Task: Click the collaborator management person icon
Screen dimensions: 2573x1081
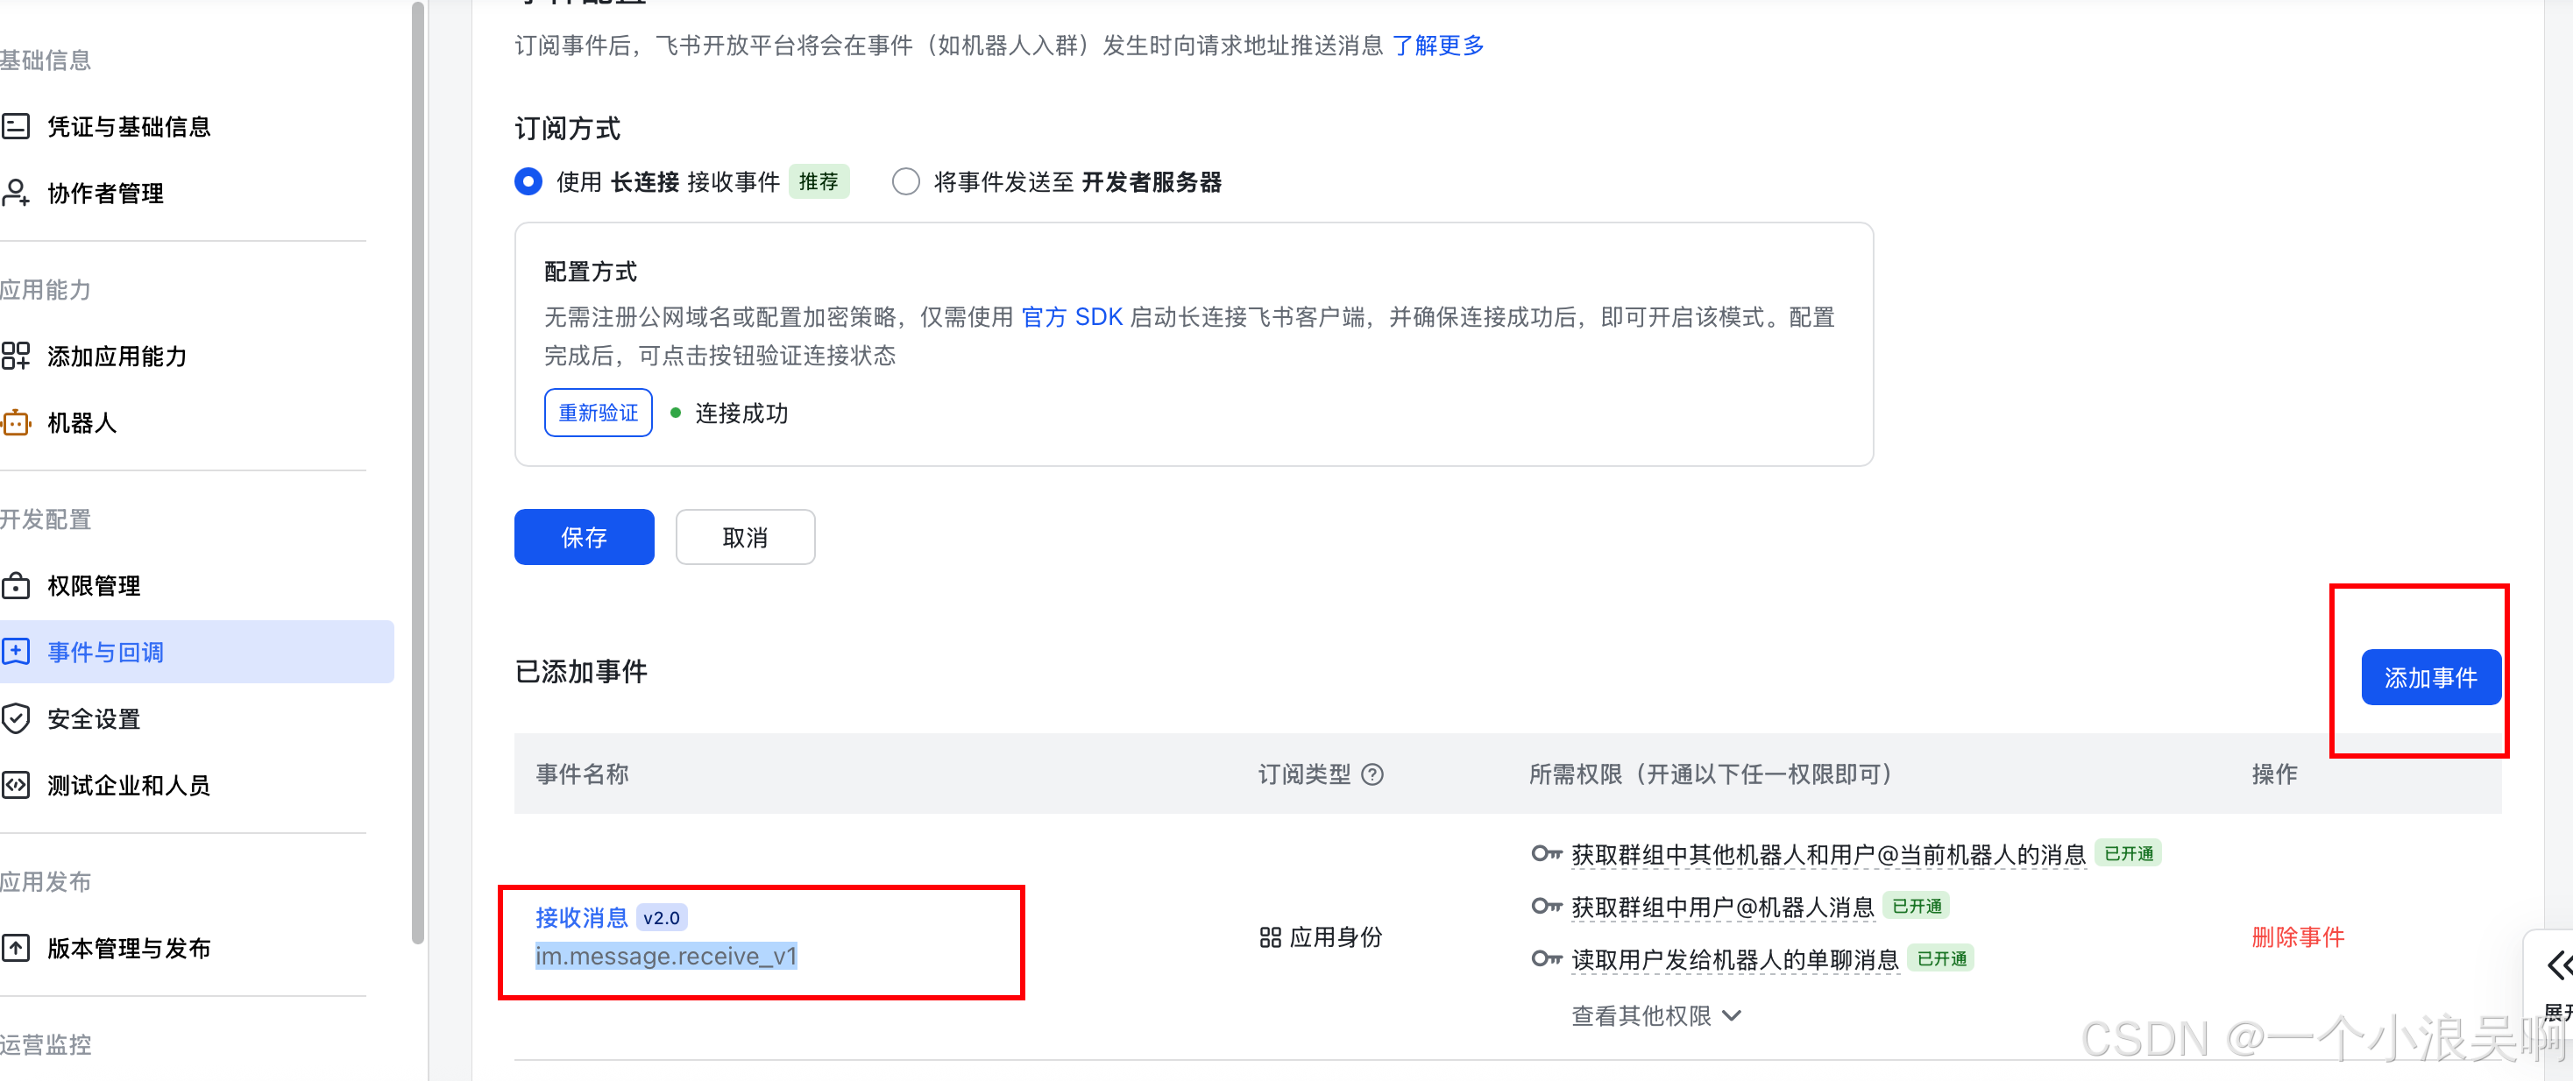Action: [x=16, y=193]
